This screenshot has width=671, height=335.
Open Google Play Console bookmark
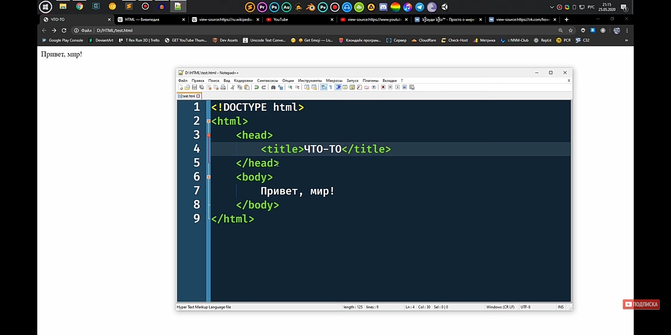tap(62, 40)
